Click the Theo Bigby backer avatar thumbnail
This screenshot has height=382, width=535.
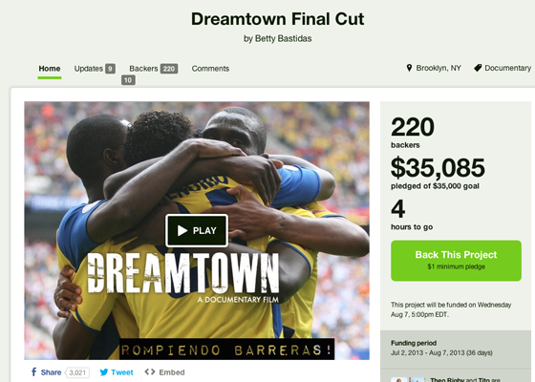(398, 379)
